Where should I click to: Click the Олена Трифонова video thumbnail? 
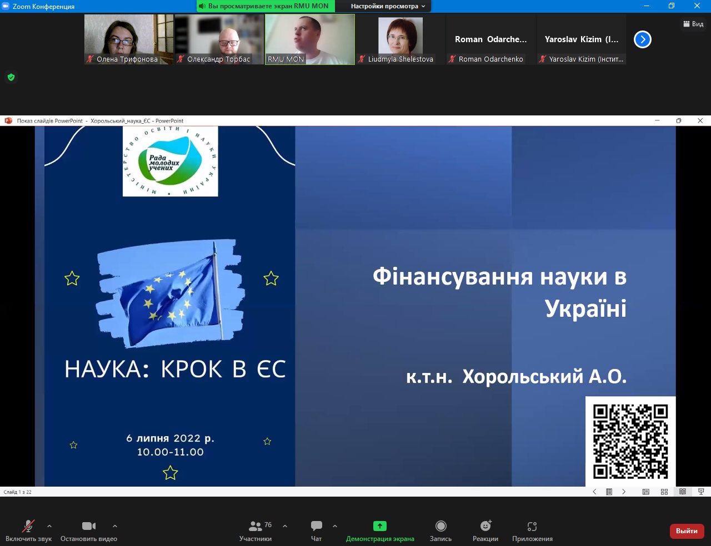[x=128, y=39]
